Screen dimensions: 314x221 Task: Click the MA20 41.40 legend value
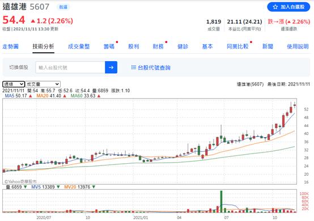[x=51, y=96]
